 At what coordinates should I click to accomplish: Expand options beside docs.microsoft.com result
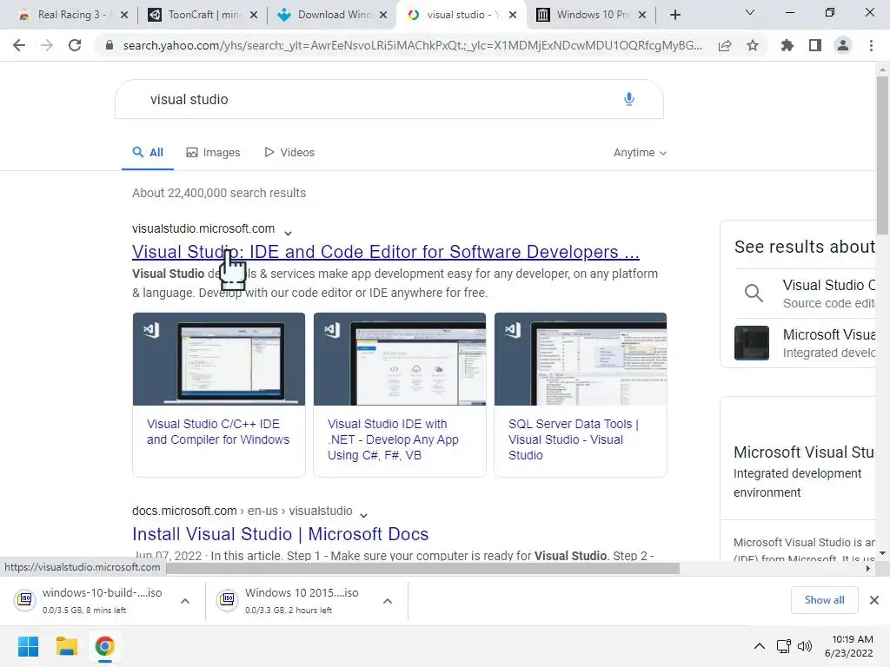[364, 515]
